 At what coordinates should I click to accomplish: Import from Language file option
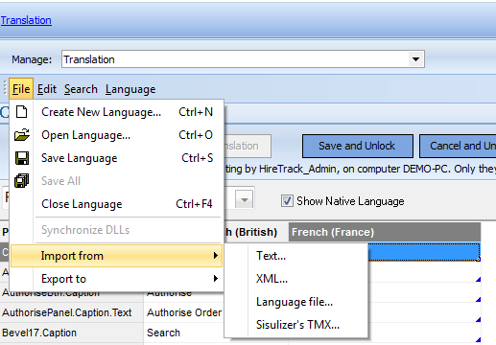(x=296, y=302)
